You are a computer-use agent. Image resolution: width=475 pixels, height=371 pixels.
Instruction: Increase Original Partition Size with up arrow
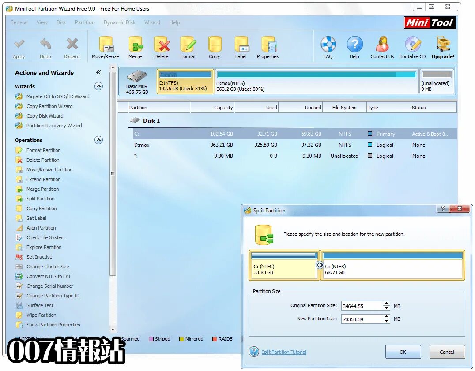(x=386, y=304)
